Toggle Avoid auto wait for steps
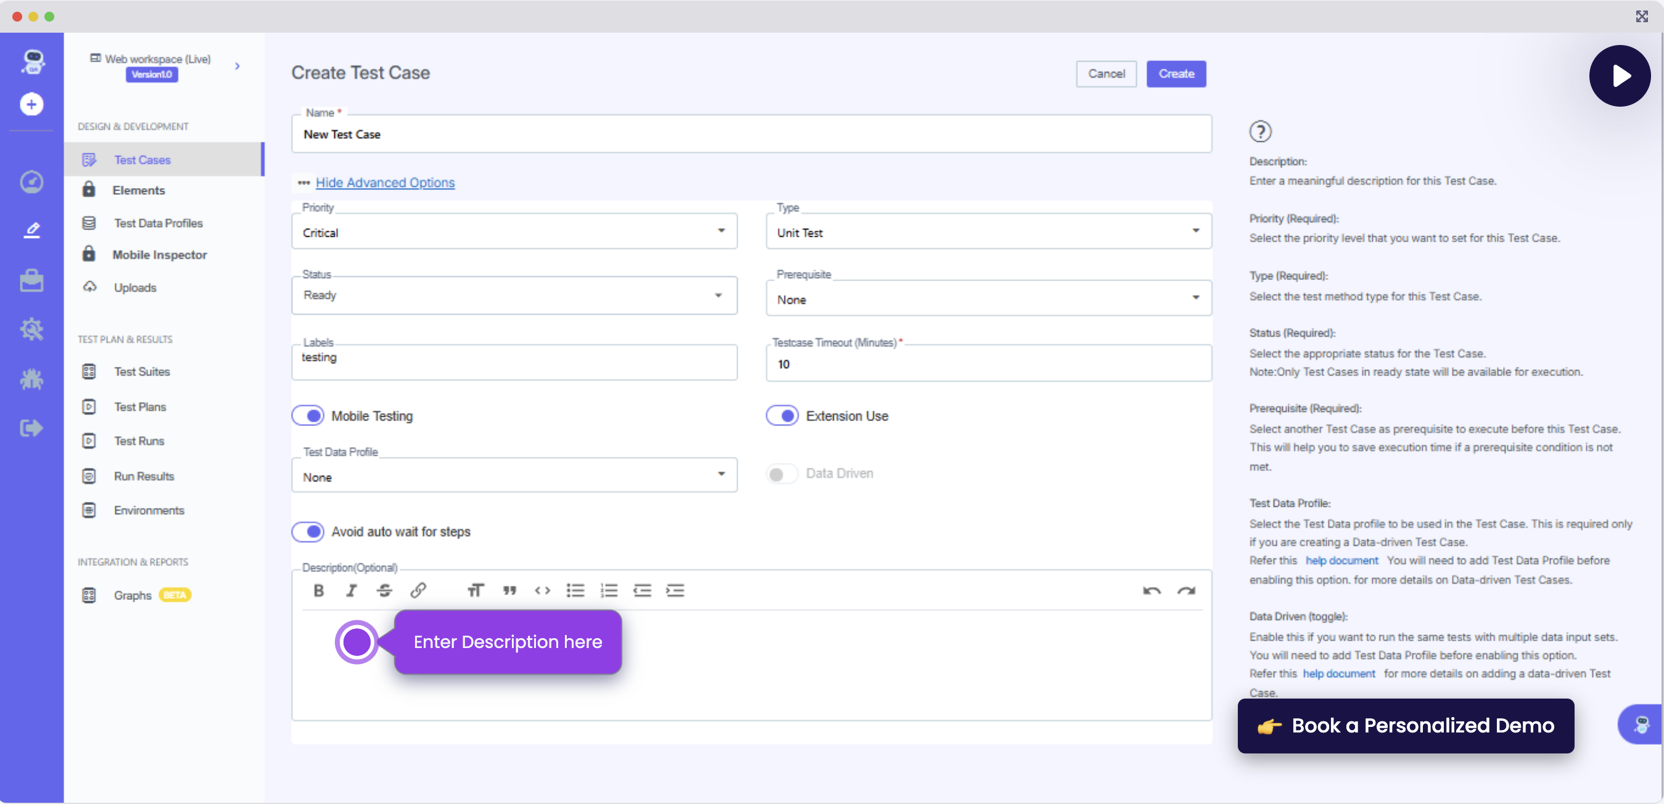1664x804 pixels. point(308,531)
